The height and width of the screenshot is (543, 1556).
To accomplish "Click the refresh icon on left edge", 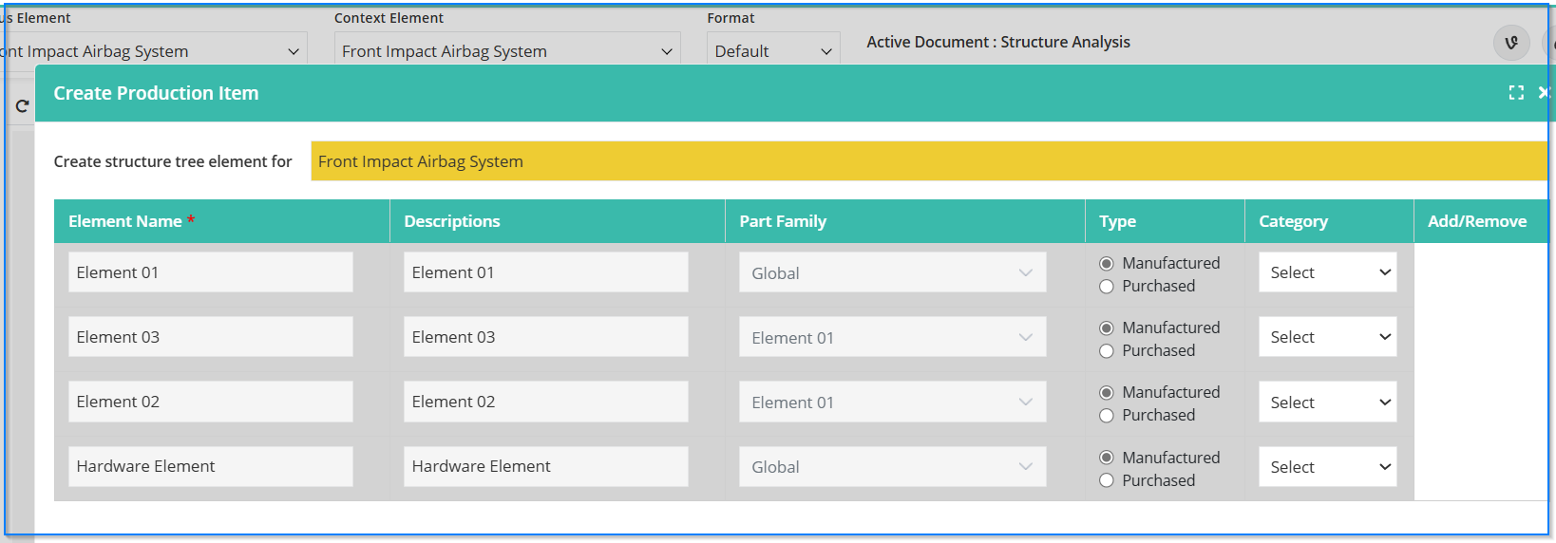I will [22, 106].
